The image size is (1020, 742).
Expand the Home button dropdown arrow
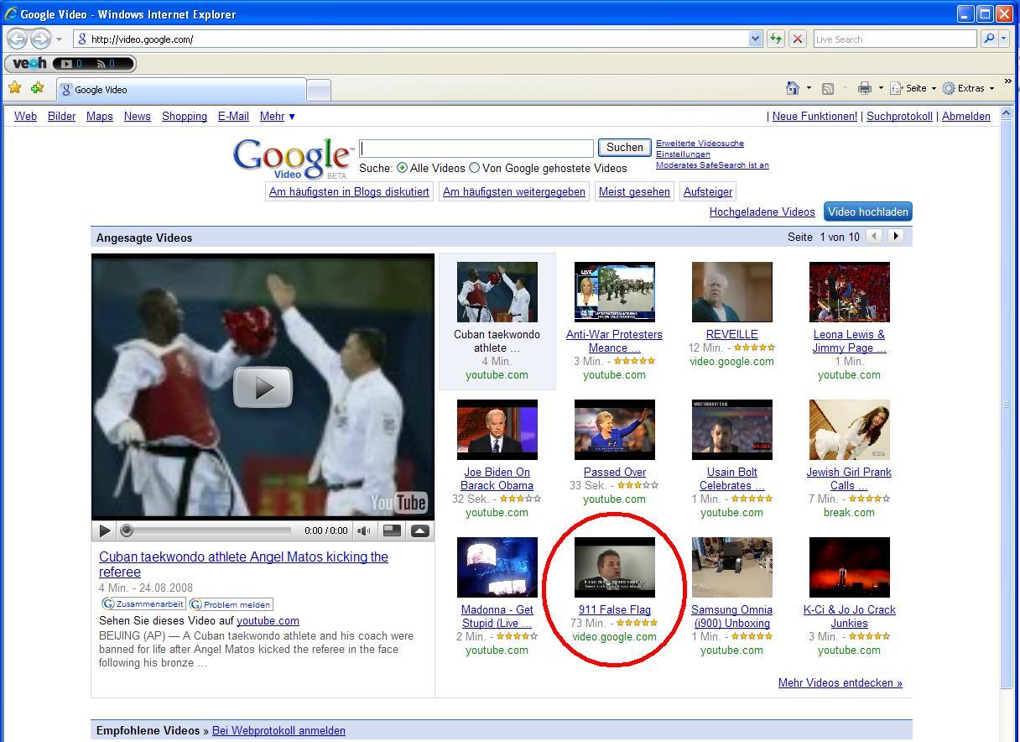coord(809,88)
